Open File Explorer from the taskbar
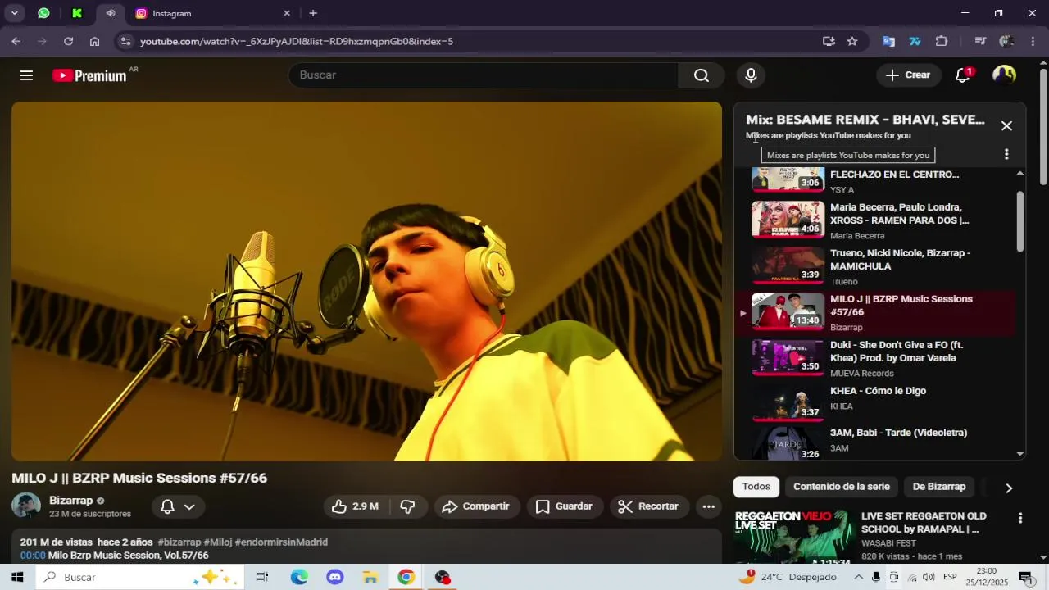The height and width of the screenshot is (590, 1049). (370, 577)
